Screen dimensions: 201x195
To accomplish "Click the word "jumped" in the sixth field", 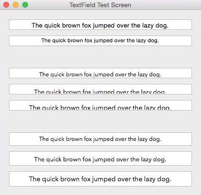I will click(x=103, y=139).
